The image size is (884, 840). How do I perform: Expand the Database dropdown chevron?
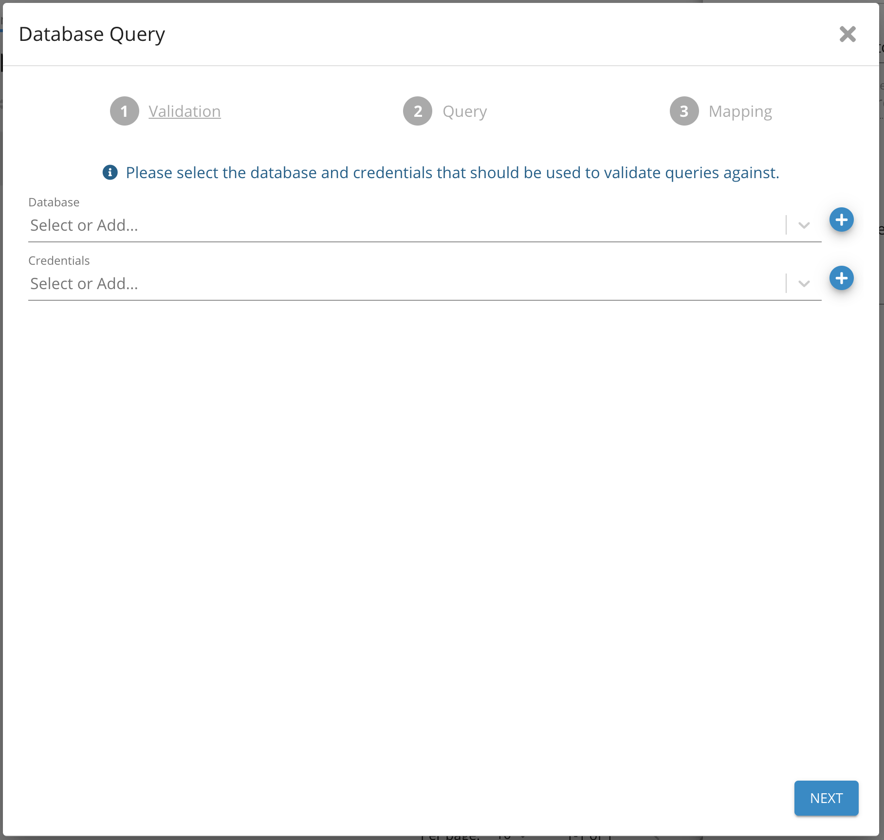click(804, 225)
